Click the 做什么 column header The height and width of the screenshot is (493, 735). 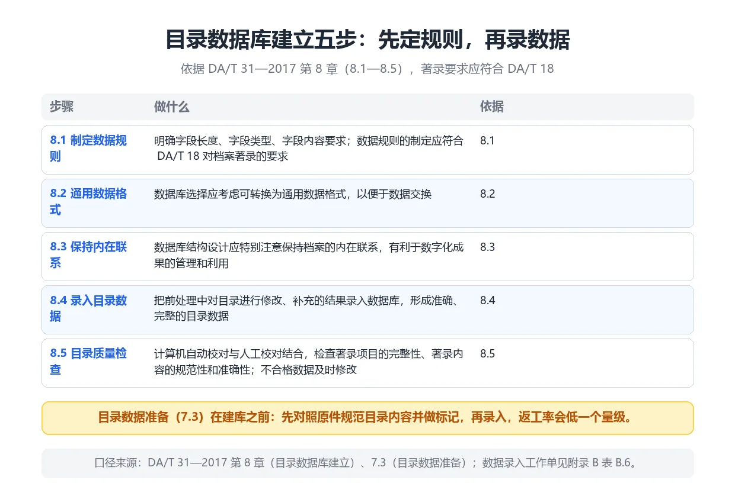tap(172, 107)
